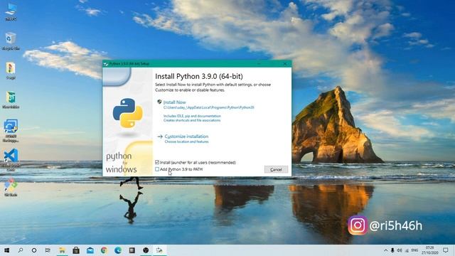Click the Cancel button in setup
The height and width of the screenshot is (256, 455).
click(276, 169)
